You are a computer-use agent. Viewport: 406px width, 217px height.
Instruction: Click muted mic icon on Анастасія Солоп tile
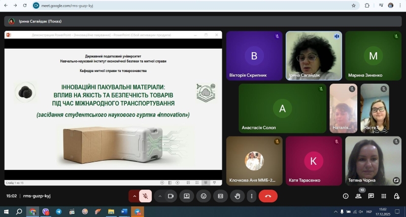click(321, 89)
